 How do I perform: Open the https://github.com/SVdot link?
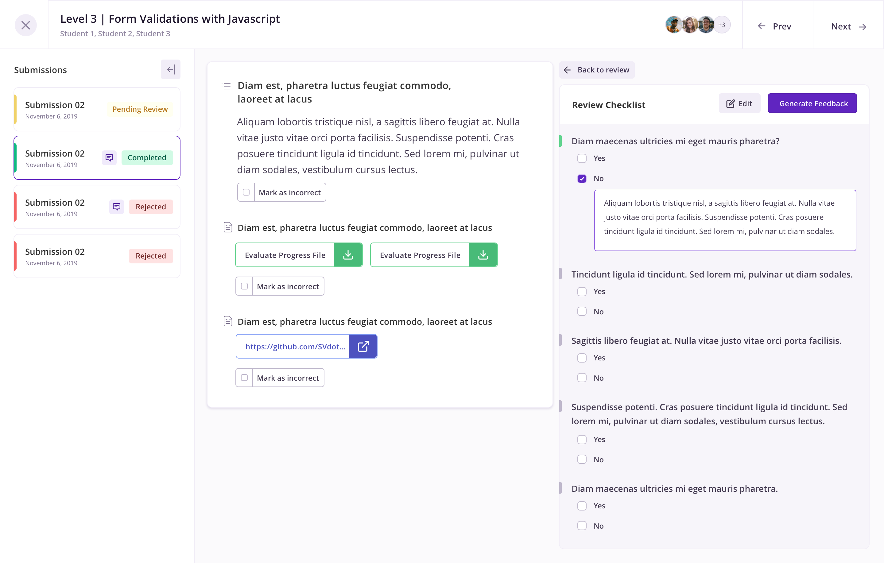click(x=295, y=346)
